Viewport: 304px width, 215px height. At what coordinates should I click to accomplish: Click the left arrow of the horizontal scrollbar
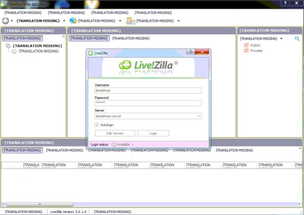pyautogui.click(x=3, y=204)
